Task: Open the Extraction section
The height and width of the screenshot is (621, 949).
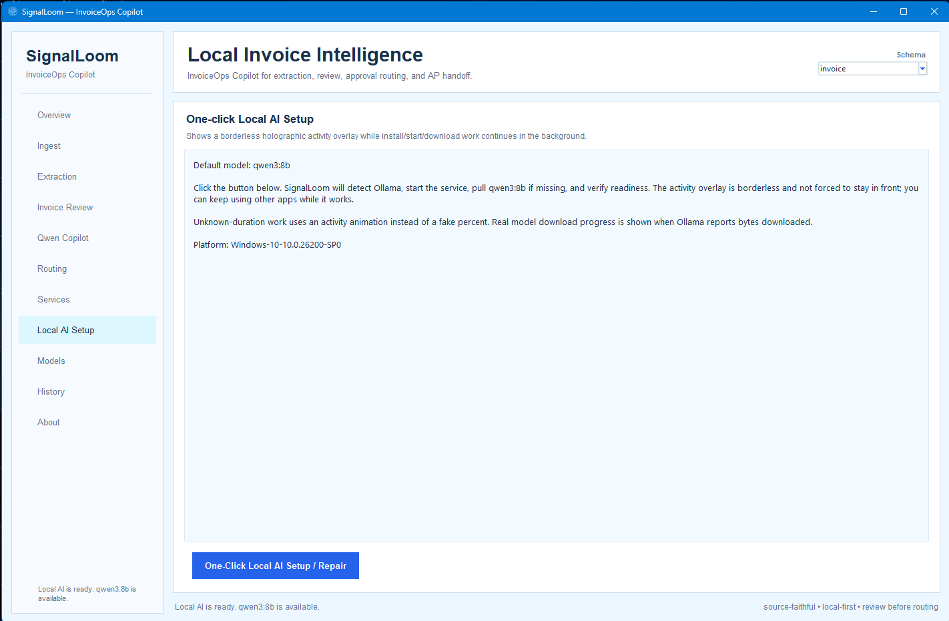Action: [x=87, y=176]
